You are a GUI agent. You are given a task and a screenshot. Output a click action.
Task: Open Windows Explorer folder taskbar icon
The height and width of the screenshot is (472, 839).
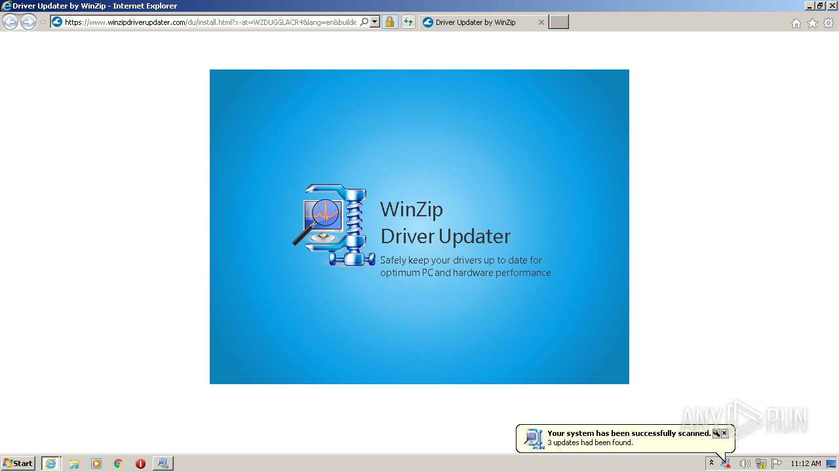[x=74, y=463]
